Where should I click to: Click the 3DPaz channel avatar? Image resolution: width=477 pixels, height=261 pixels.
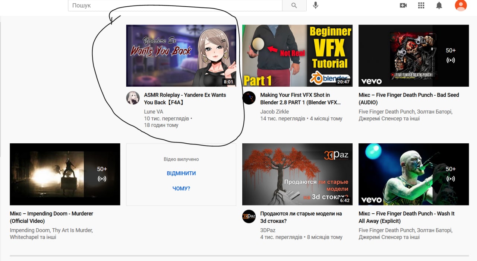pos(249,216)
